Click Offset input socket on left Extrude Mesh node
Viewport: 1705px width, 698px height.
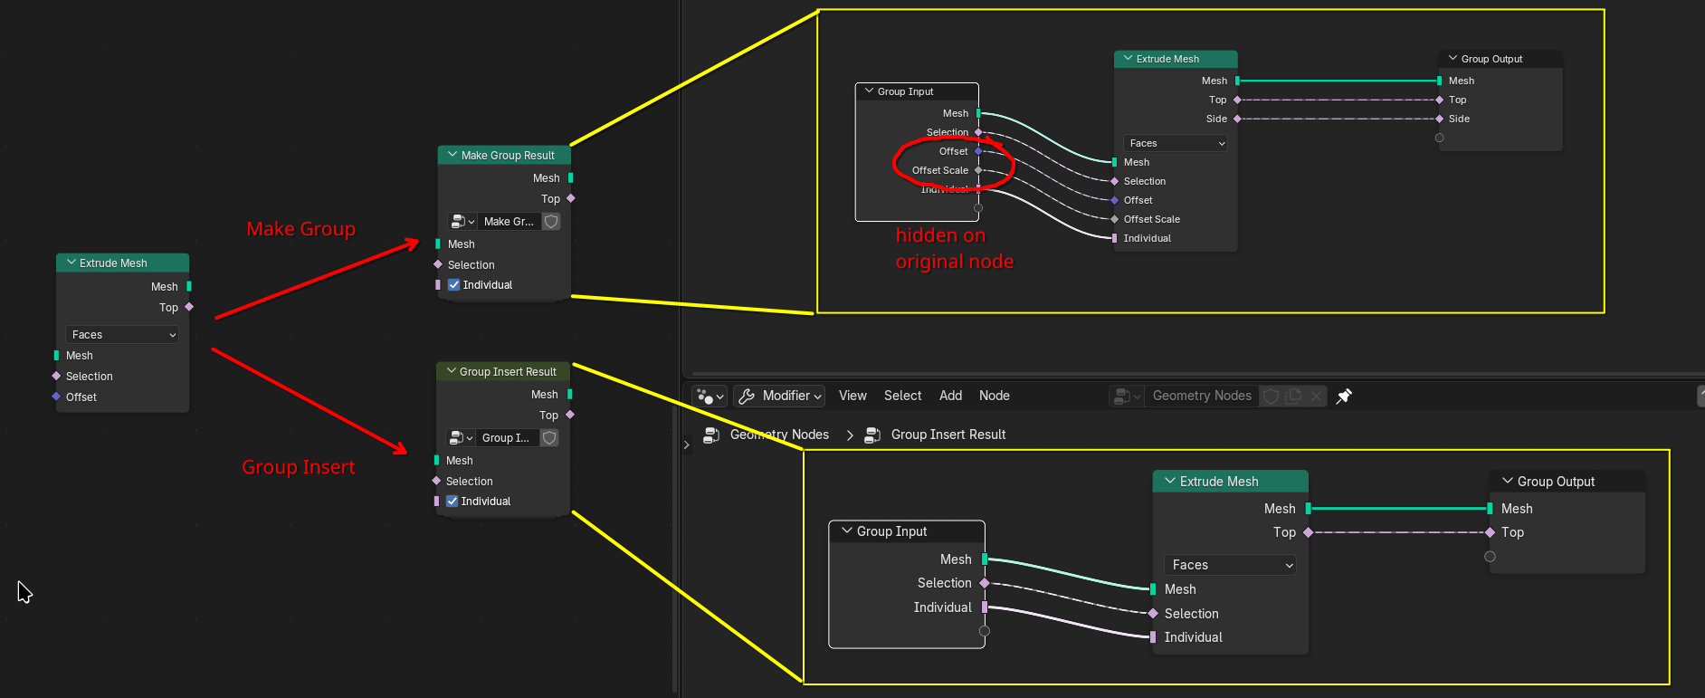57,397
